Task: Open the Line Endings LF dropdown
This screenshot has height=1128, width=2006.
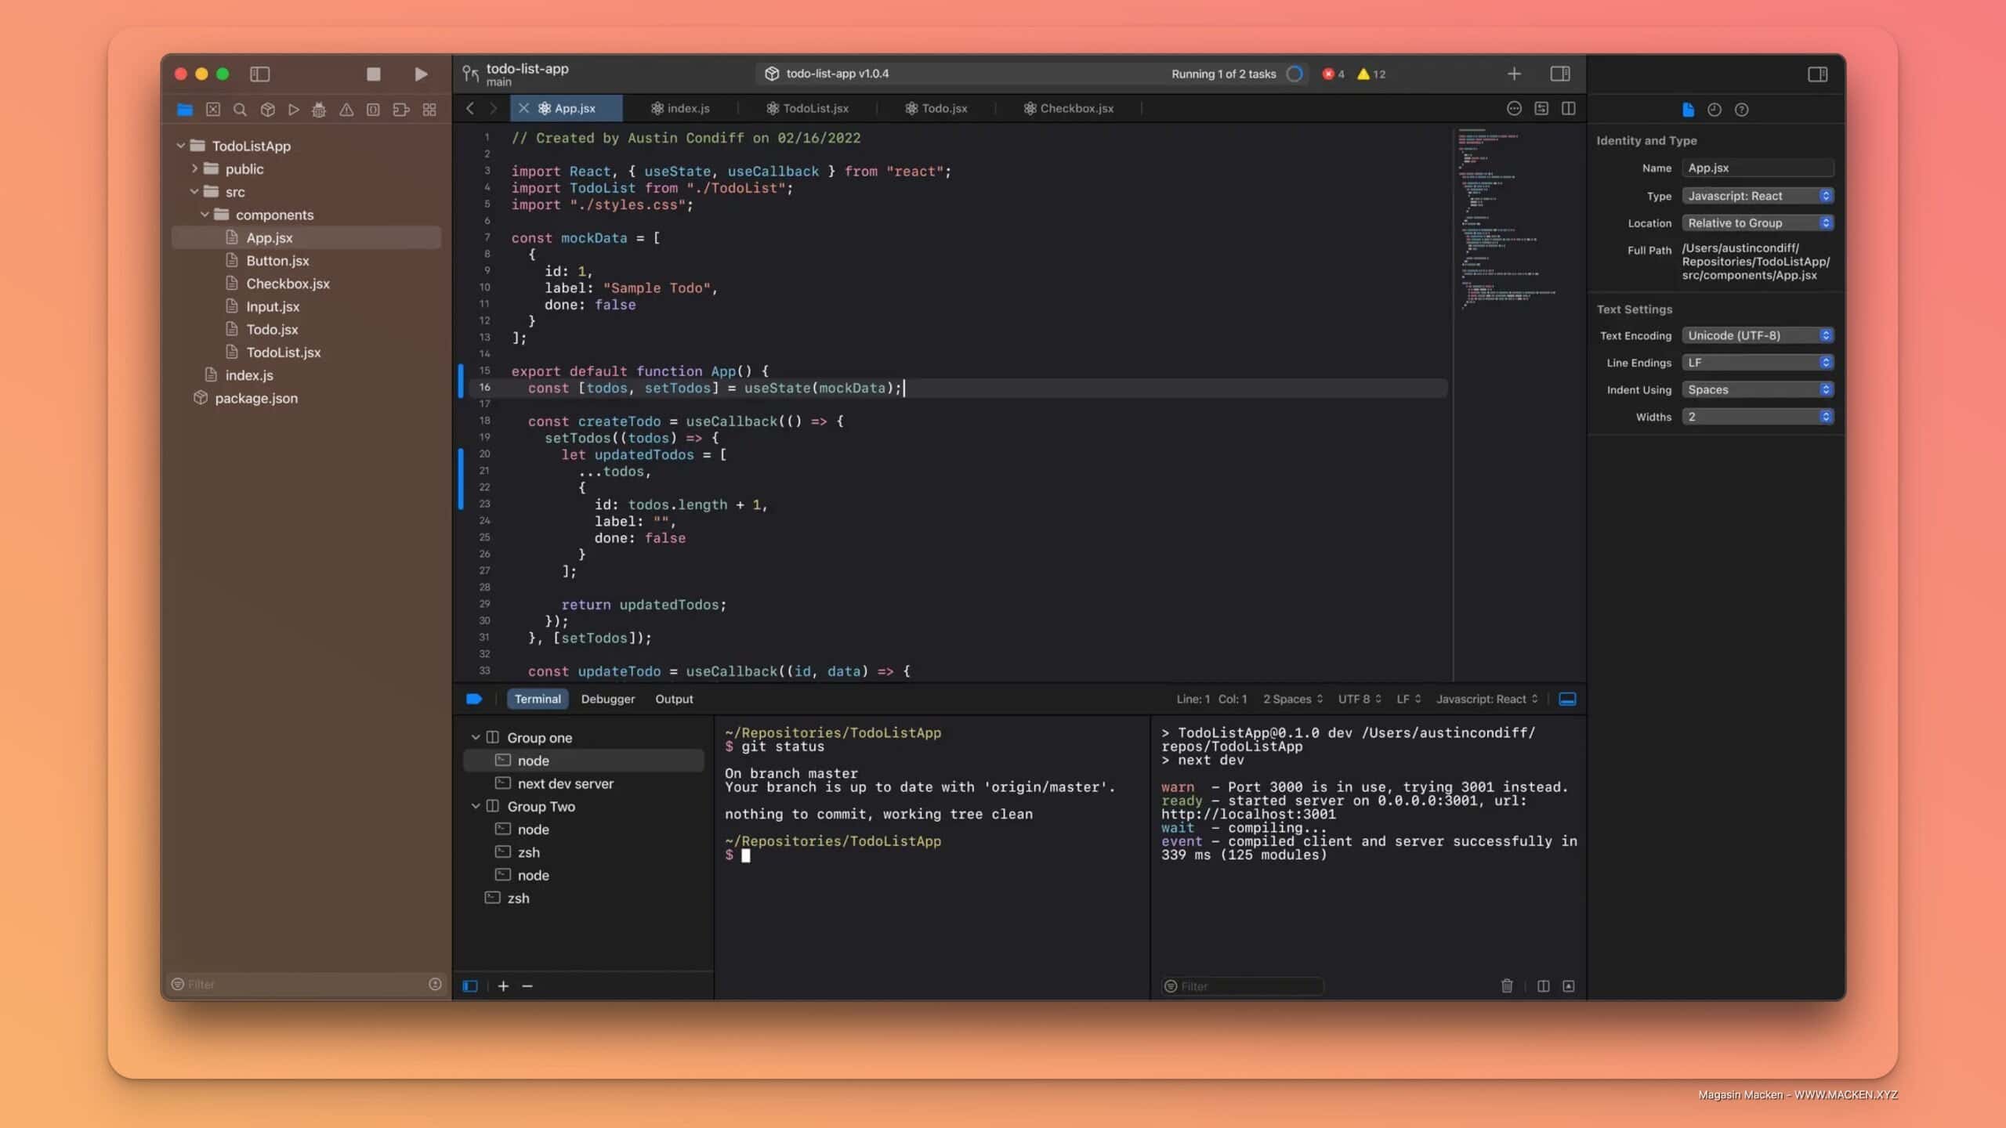Action: point(1758,363)
